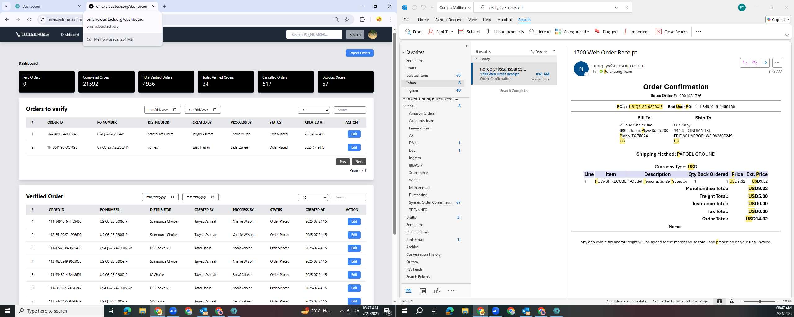Image resolution: width=794 pixels, height=317 pixels.
Task: Click Search button beside PO_NUMBER field
Action: [355, 34]
